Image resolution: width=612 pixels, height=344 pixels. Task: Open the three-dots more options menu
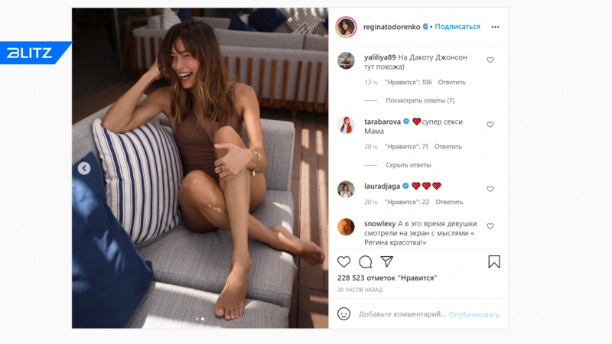tap(495, 27)
